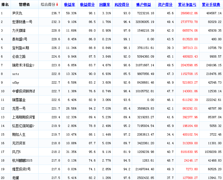Select manager 泰和盛1号
Screen dimensions: 223x180
20,39
